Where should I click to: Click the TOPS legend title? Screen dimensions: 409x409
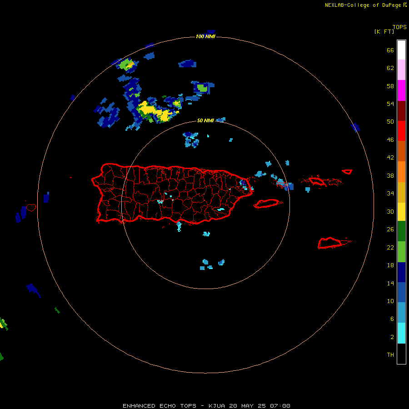pyautogui.click(x=399, y=27)
